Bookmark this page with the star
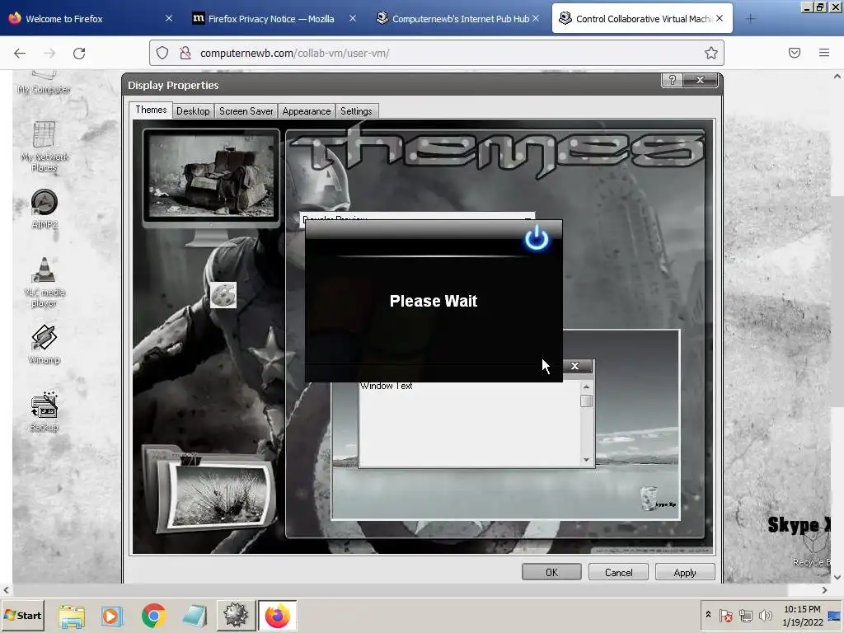The height and width of the screenshot is (633, 844). 710,53
